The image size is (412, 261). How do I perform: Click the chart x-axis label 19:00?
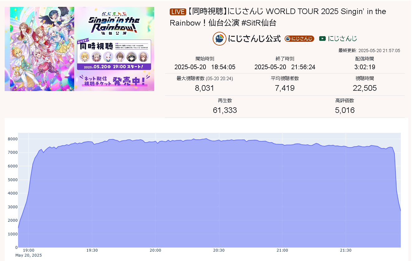click(x=29, y=250)
